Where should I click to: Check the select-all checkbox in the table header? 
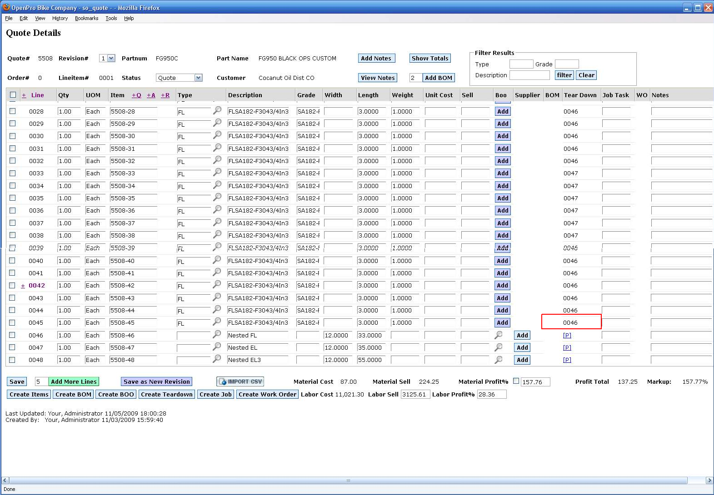(x=13, y=95)
